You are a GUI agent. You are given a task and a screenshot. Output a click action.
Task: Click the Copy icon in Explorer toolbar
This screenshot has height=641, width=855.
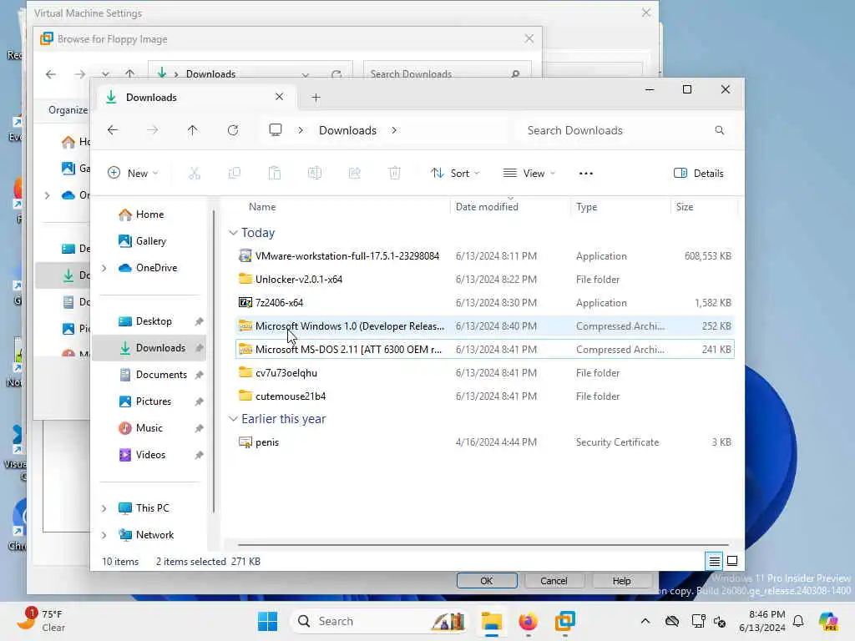(x=235, y=174)
